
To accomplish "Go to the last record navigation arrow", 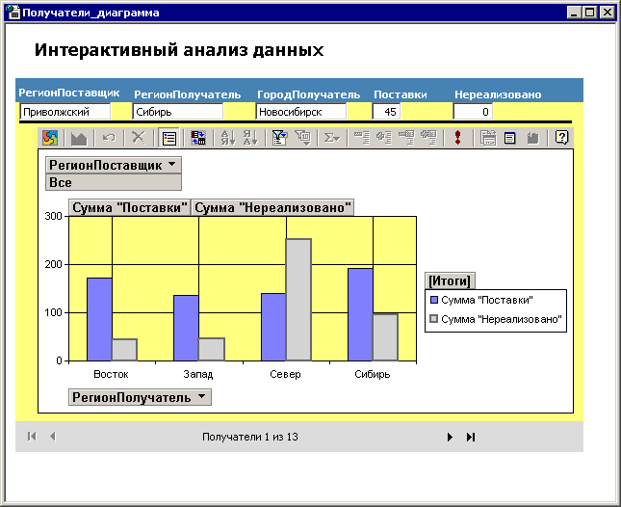I will pos(471,437).
